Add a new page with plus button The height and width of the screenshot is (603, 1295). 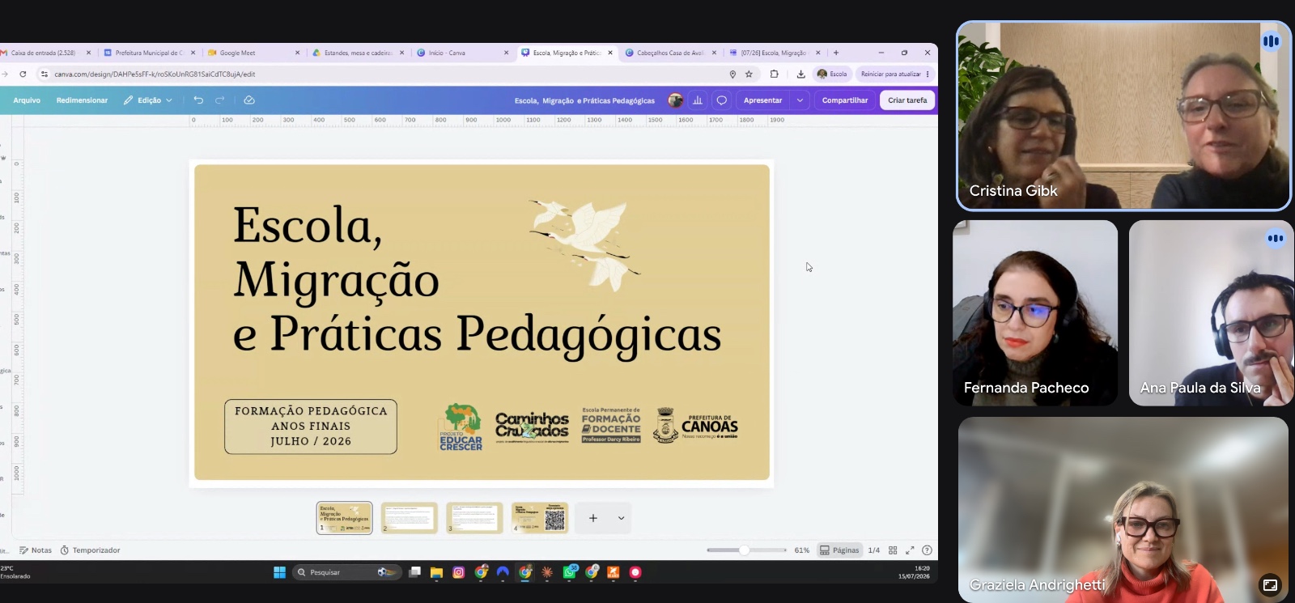point(593,518)
